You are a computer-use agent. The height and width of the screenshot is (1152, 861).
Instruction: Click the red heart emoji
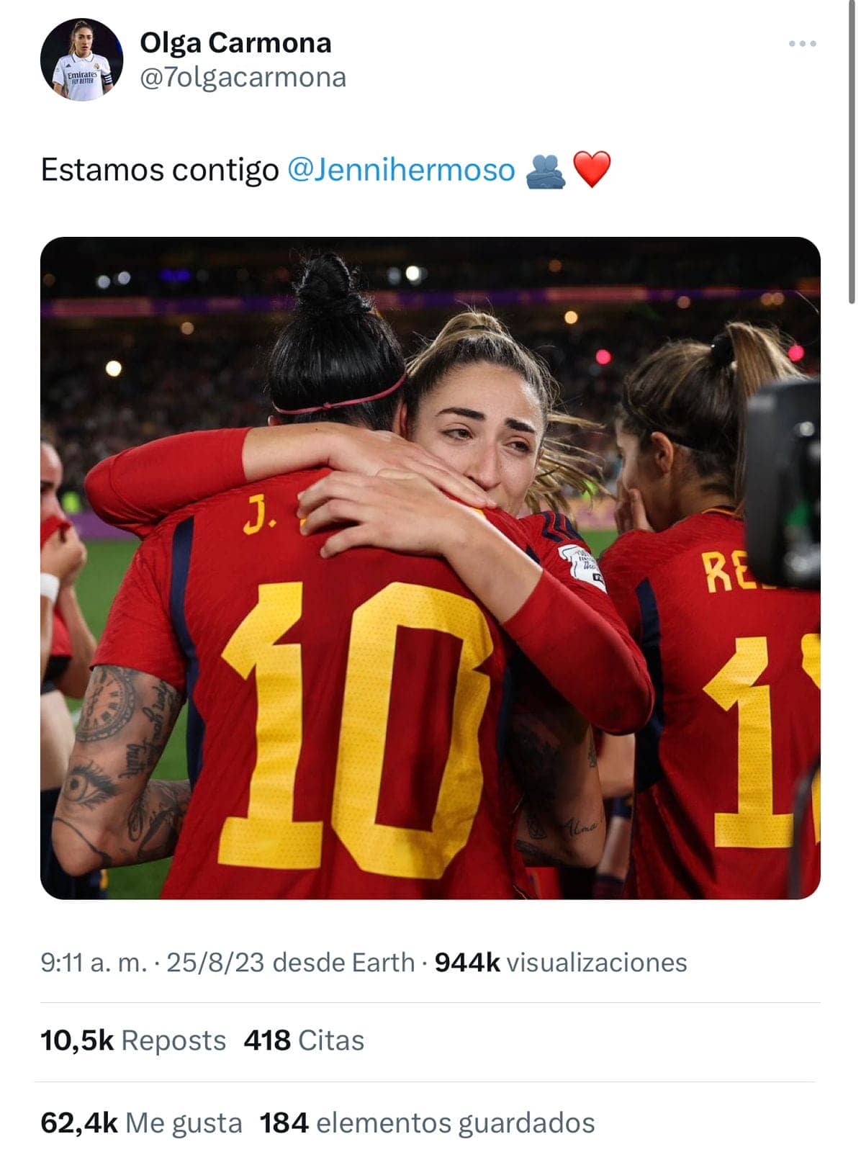coord(592,170)
